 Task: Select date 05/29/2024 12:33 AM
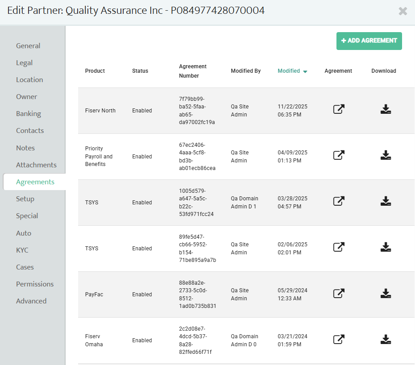click(292, 294)
